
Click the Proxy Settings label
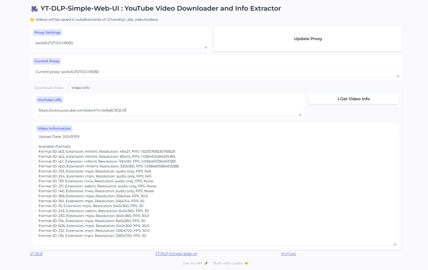[48, 32]
